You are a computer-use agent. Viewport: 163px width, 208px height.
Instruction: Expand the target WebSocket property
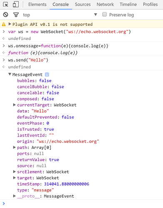tap(14, 178)
